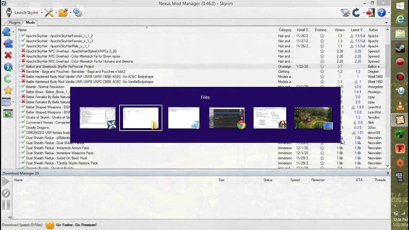Sort downloads by the Status column

point(268,180)
